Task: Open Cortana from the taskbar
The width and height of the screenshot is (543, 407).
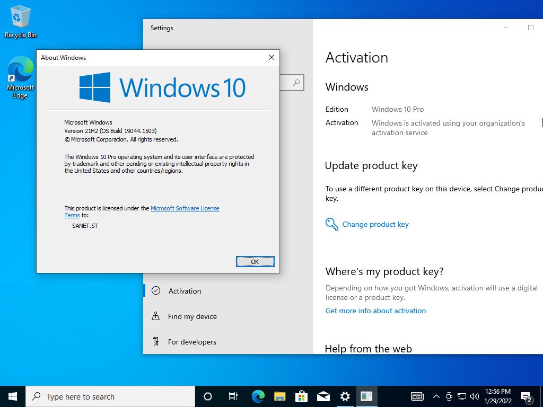Action: click(208, 396)
